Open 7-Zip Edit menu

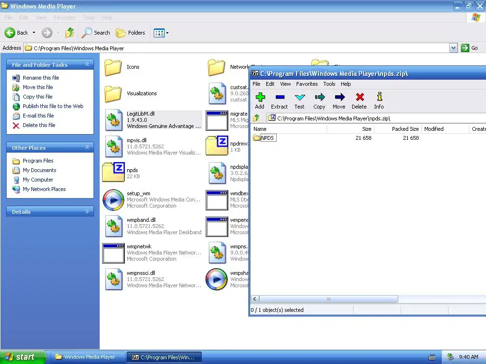pyautogui.click(x=270, y=84)
